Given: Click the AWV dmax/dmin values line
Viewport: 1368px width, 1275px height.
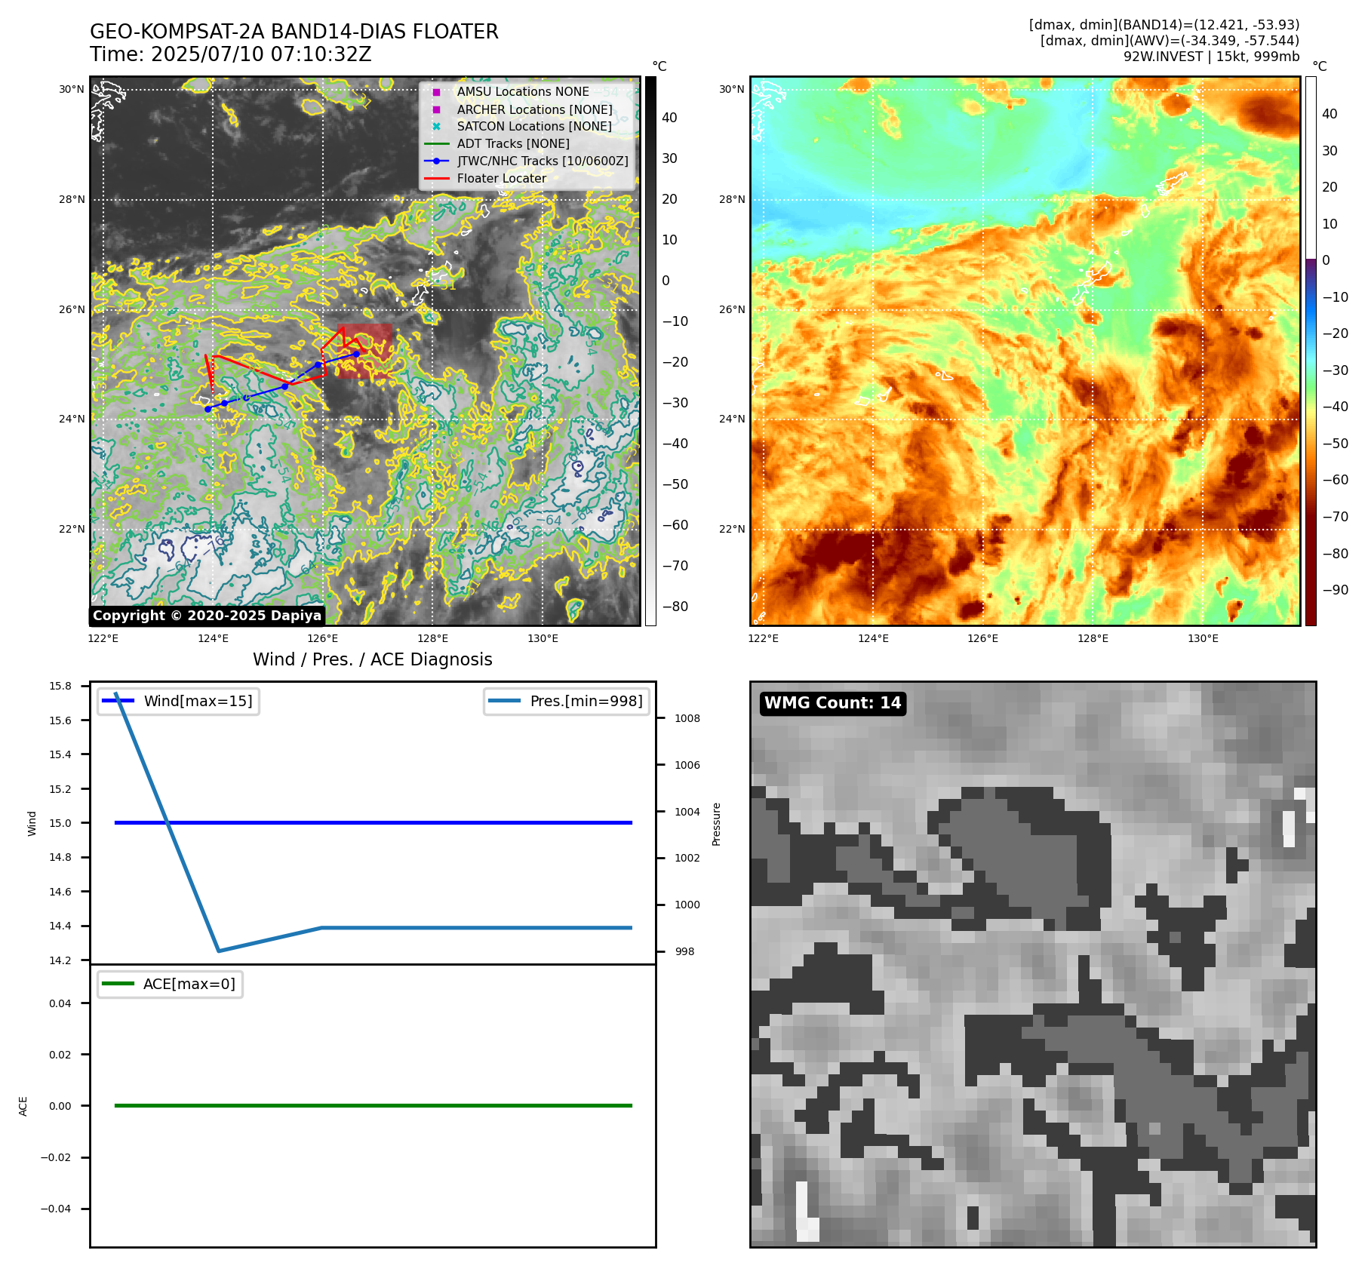Looking at the screenshot, I should point(1170,41).
